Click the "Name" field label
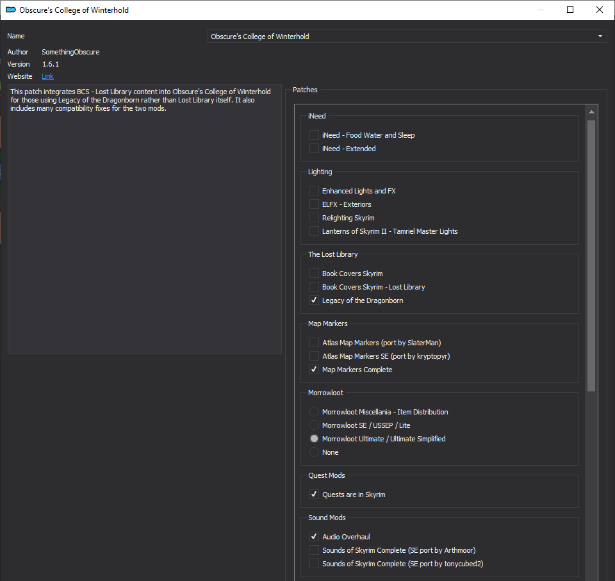Image resolution: width=615 pixels, height=581 pixels. tap(15, 36)
